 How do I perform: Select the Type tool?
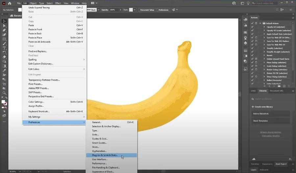coord(4,48)
